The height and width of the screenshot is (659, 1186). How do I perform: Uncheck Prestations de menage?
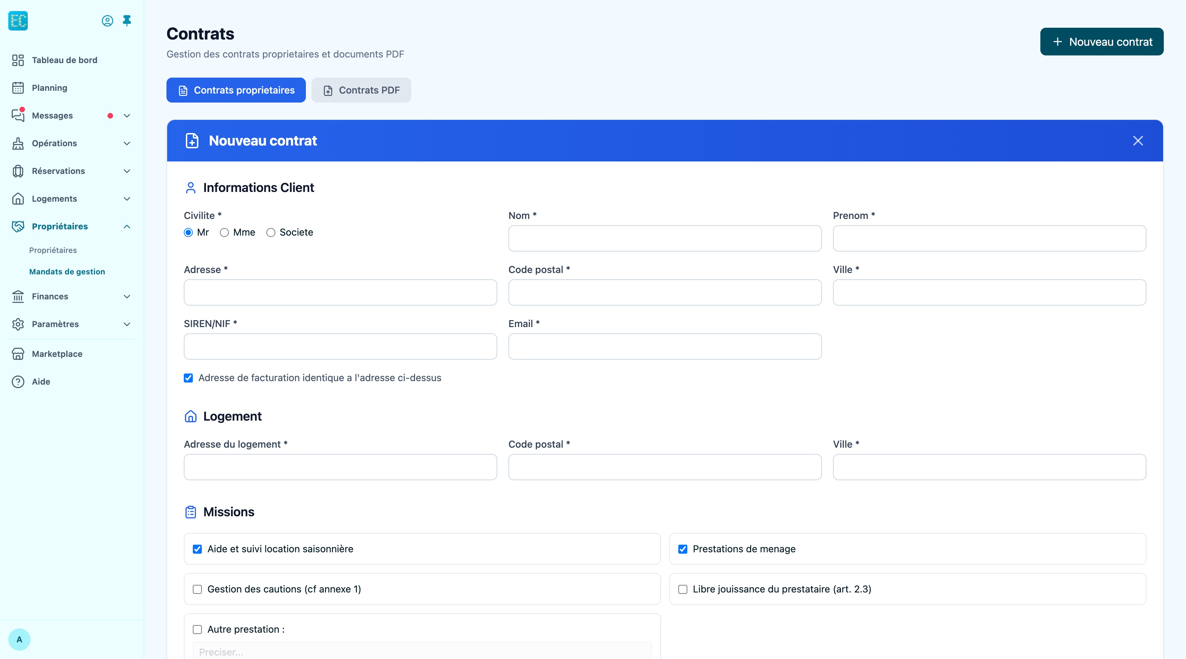pos(683,549)
